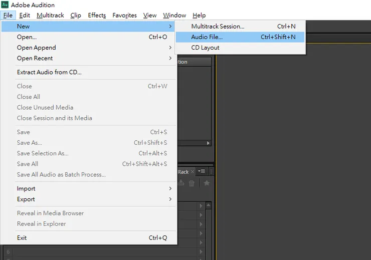
Task: Click Reveal in Media Browser entry
Action: [x=89, y=213]
